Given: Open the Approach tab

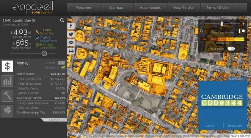Looking at the screenshot, I should pyautogui.click(x=117, y=8).
